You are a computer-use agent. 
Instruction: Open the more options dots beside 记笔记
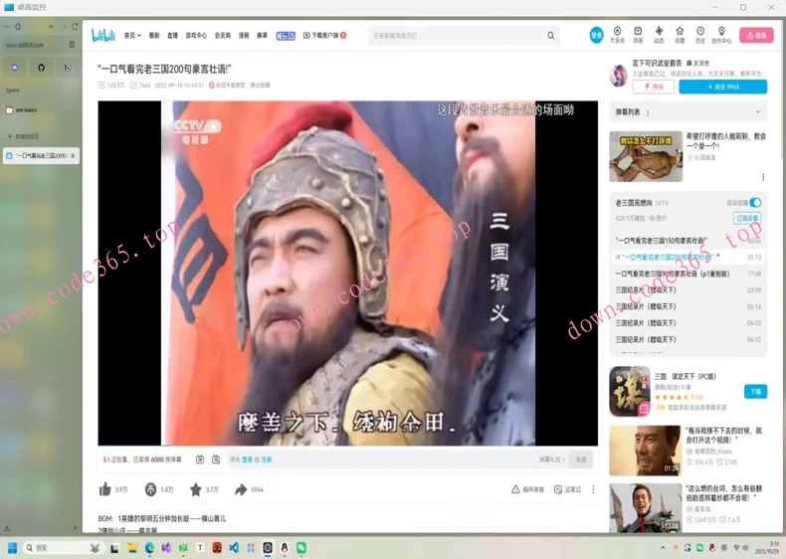593,489
